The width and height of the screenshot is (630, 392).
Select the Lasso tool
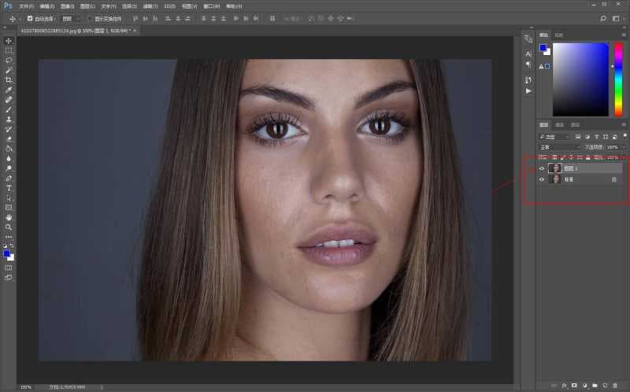[9, 60]
